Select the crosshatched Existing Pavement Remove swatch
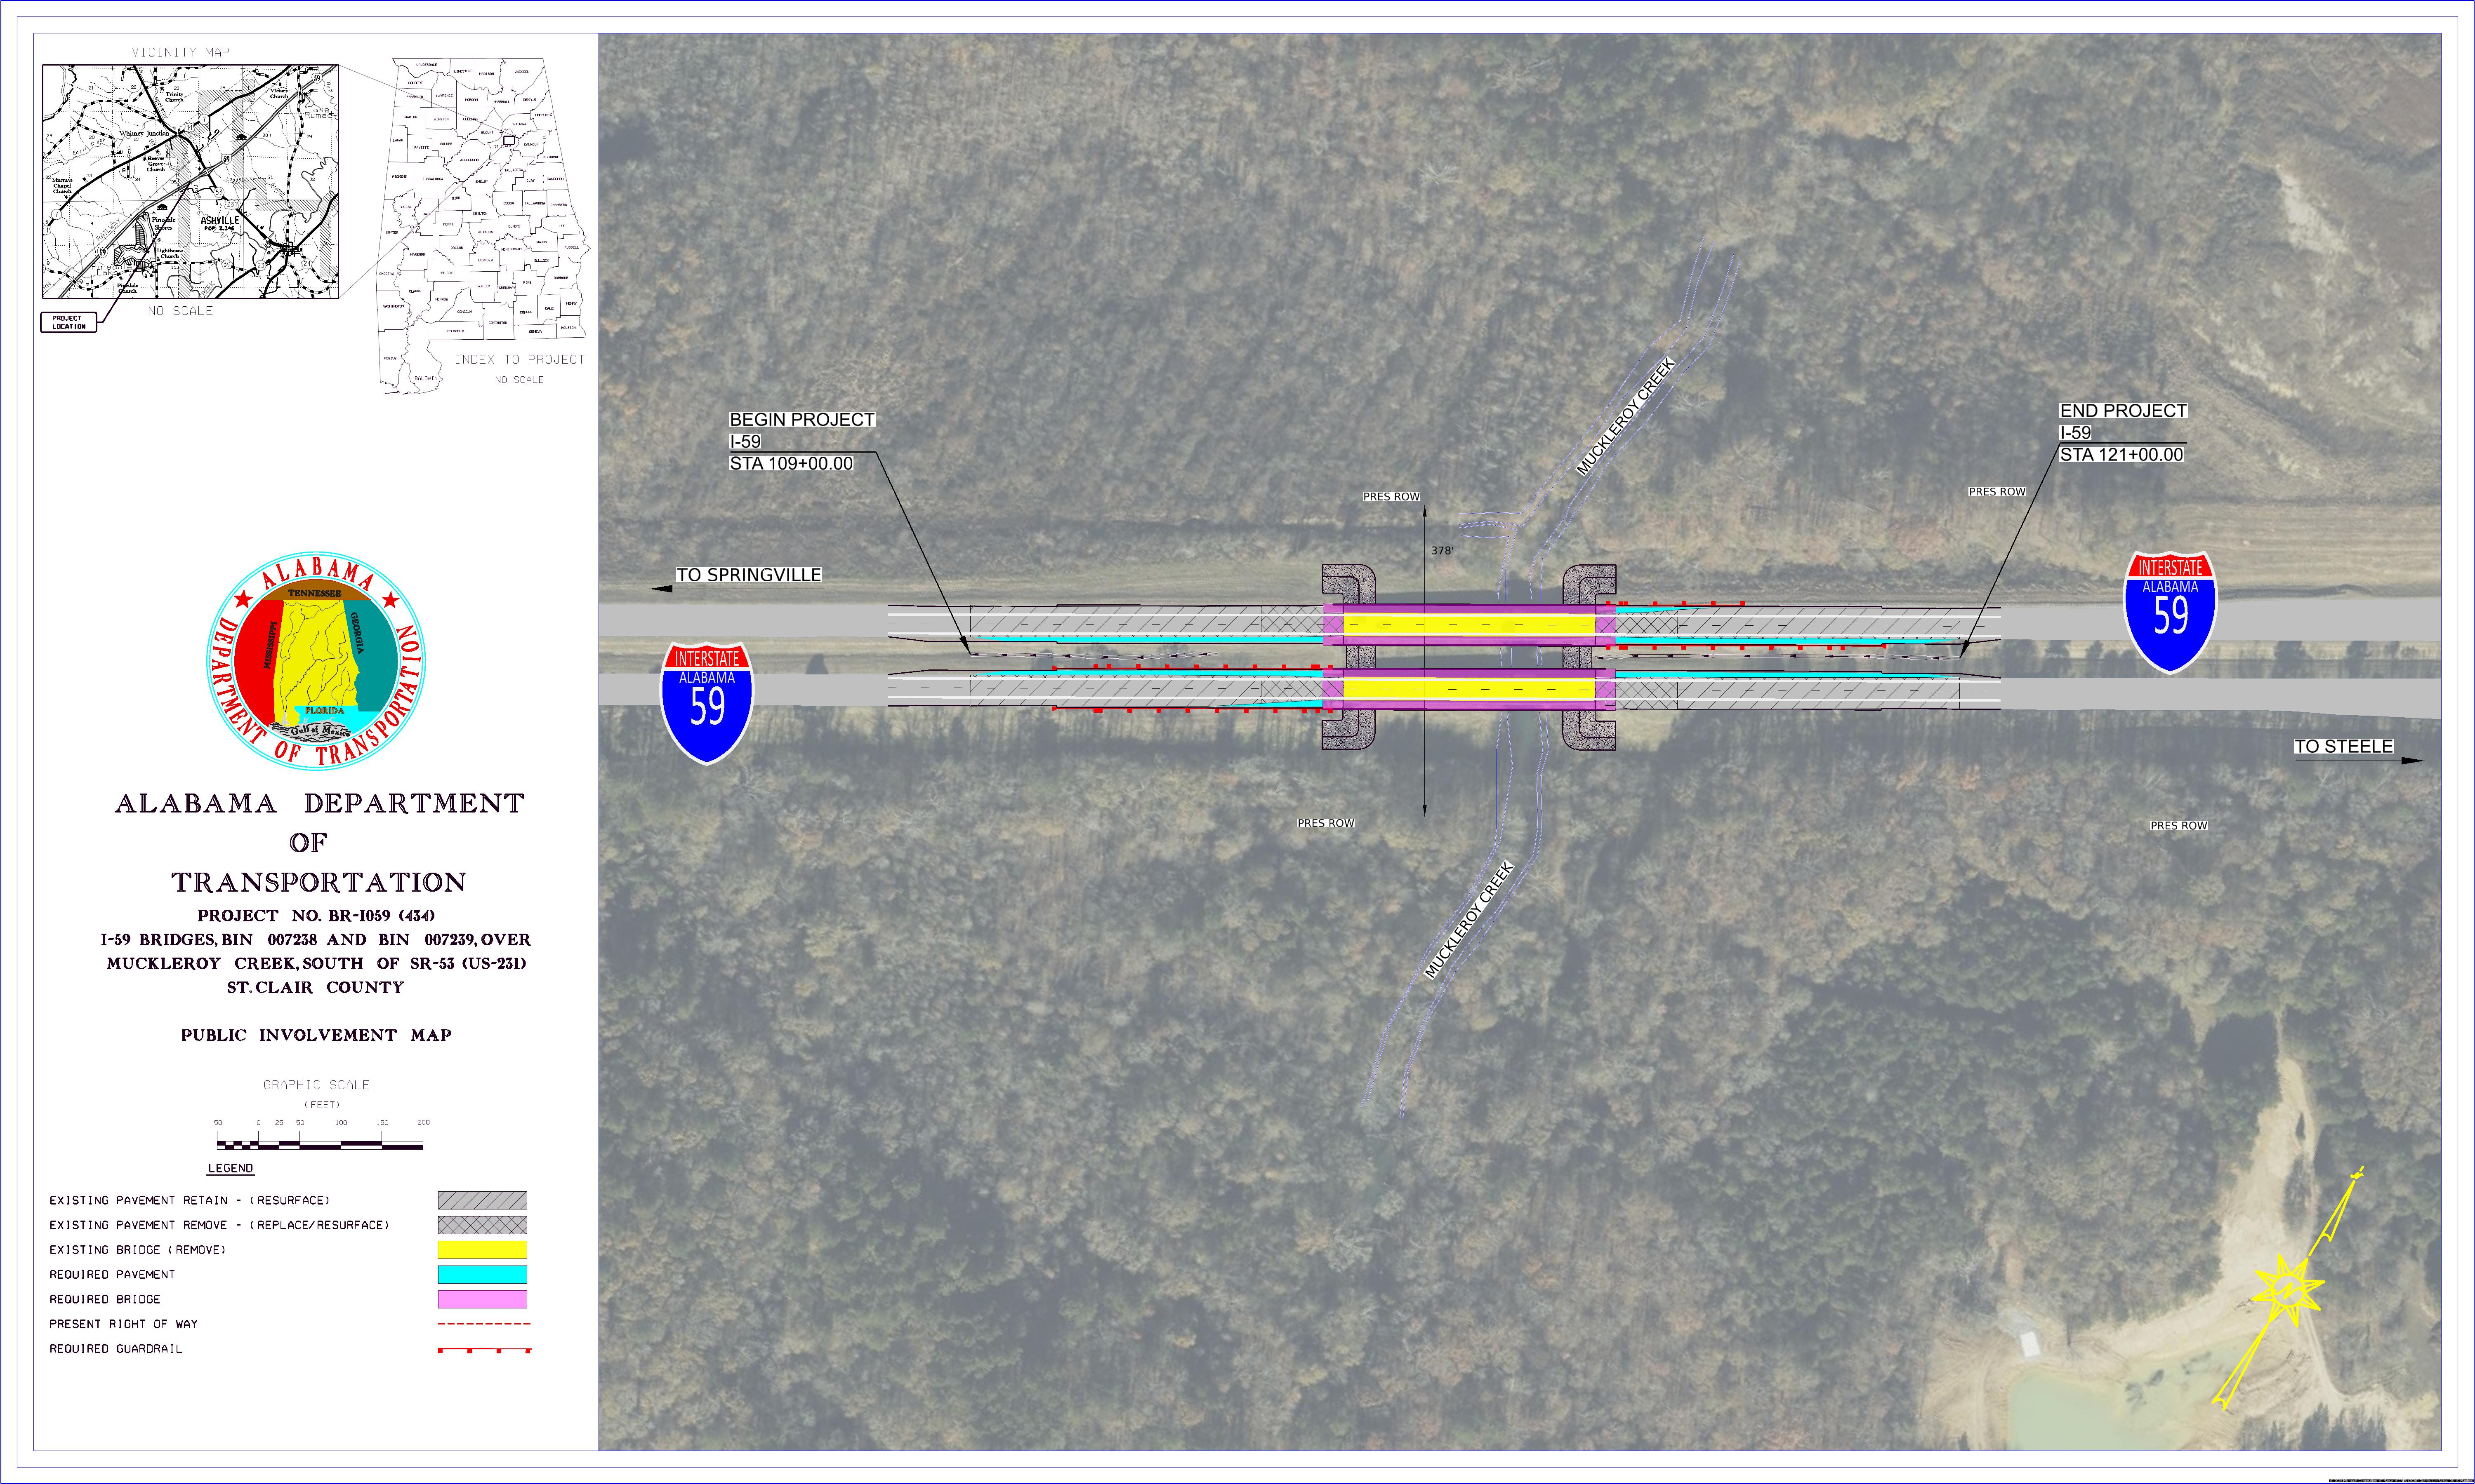Viewport: 2475px width, 1484px height. pyautogui.click(x=482, y=1225)
